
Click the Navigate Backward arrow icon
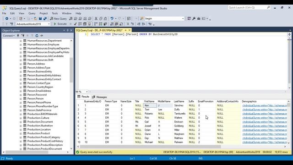[7, 18]
